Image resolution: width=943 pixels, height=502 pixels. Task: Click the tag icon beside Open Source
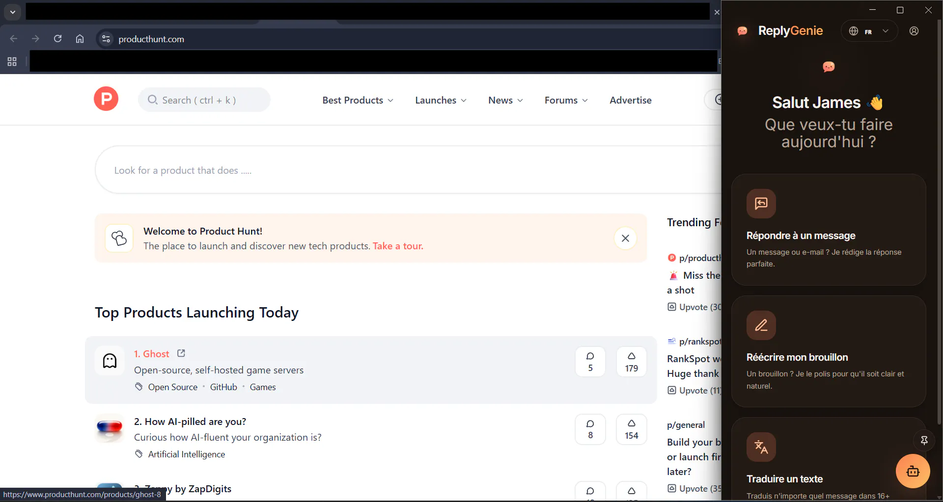pos(139,387)
